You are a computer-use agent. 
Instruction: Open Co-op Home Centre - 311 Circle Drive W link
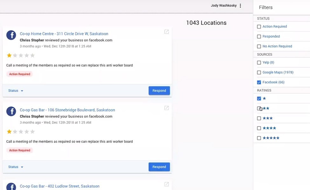tap(64, 34)
